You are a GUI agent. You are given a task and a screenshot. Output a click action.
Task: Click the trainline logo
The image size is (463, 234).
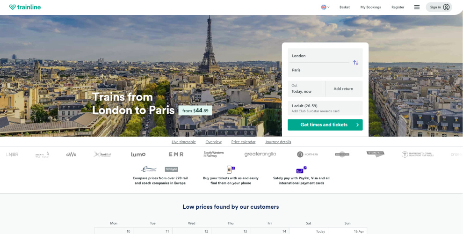[25, 7]
